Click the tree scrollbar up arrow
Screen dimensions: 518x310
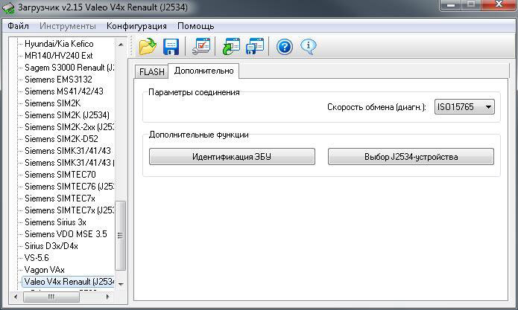(x=121, y=43)
